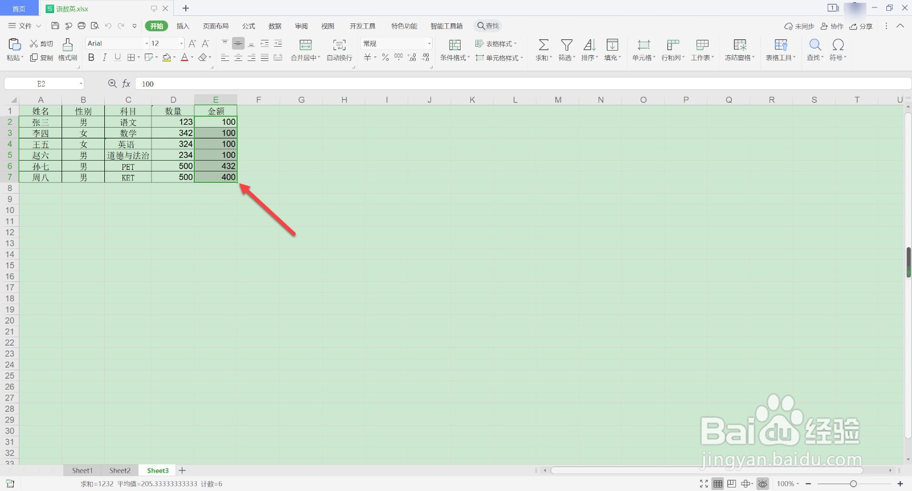
Task: Open the 页面布局 Page Layout tab
Action: coord(215,26)
